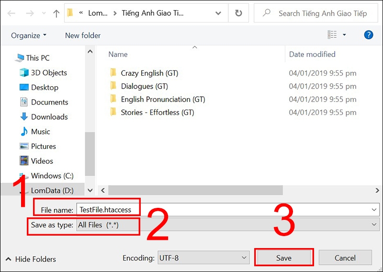Click date modified of Crazy English (GT)
This screenshot has width=383, height=272.
coord(323,73)
